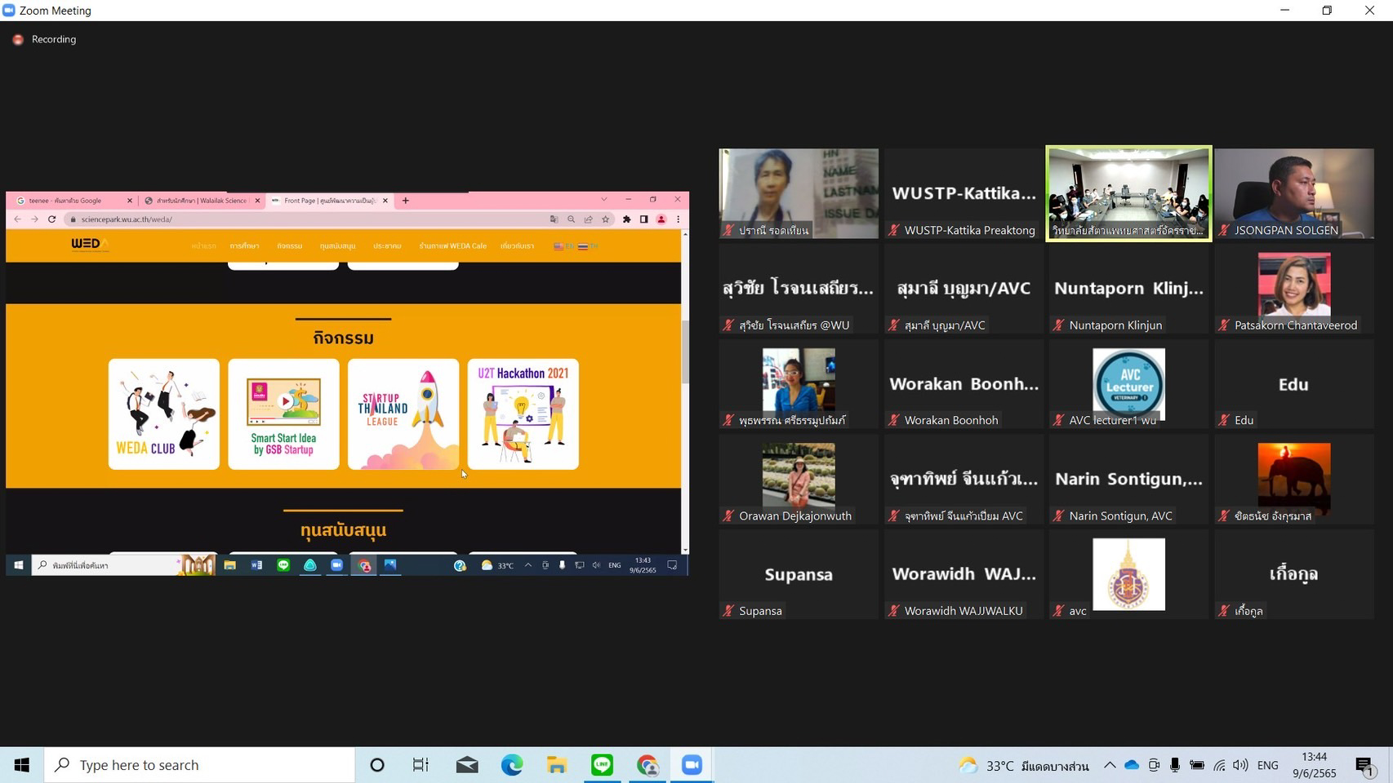Click the clock showing 13:44 on taskbar
This screenshot has height=783, width=1393.
1314,765
